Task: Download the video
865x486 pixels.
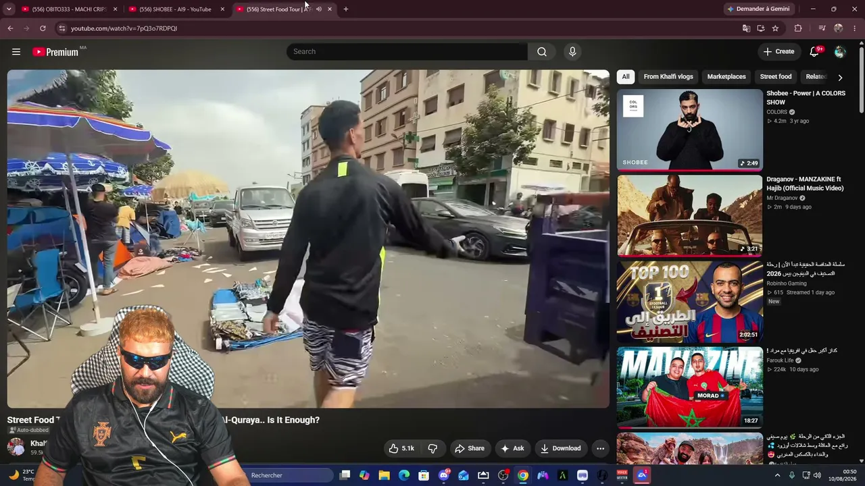Action: click(560, 448)
